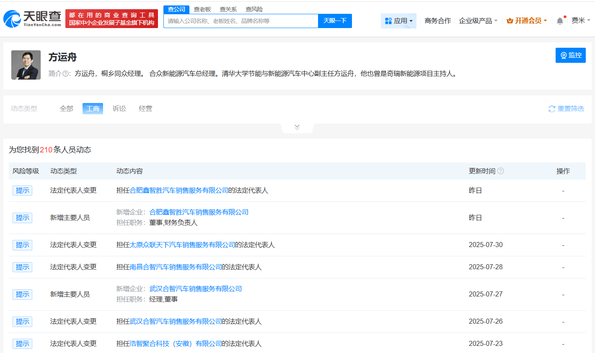
Task: Select the 诉讼 dynamic type filter
Action: pyautogui.click(x=119, y=109)
